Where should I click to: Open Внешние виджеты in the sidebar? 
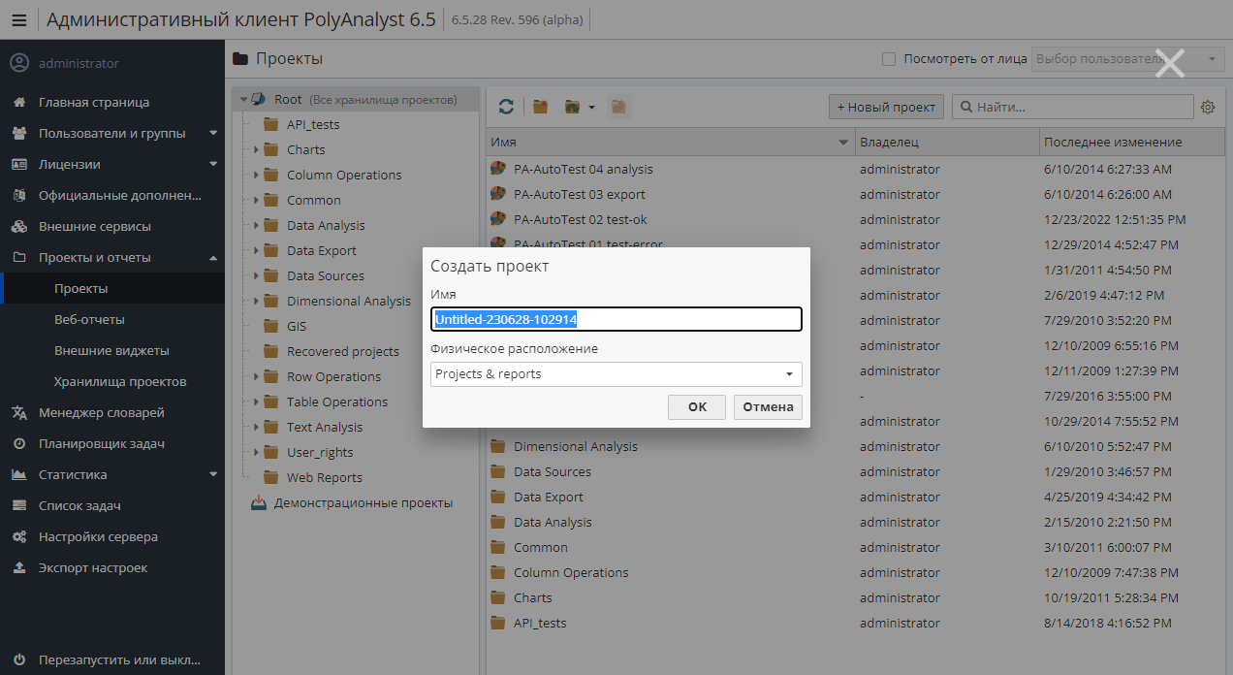coord(112,350)
